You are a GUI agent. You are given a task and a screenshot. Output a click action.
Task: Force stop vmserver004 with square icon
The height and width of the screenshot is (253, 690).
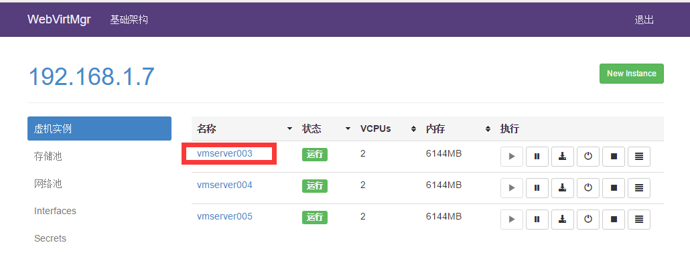(x=614, y=188)
